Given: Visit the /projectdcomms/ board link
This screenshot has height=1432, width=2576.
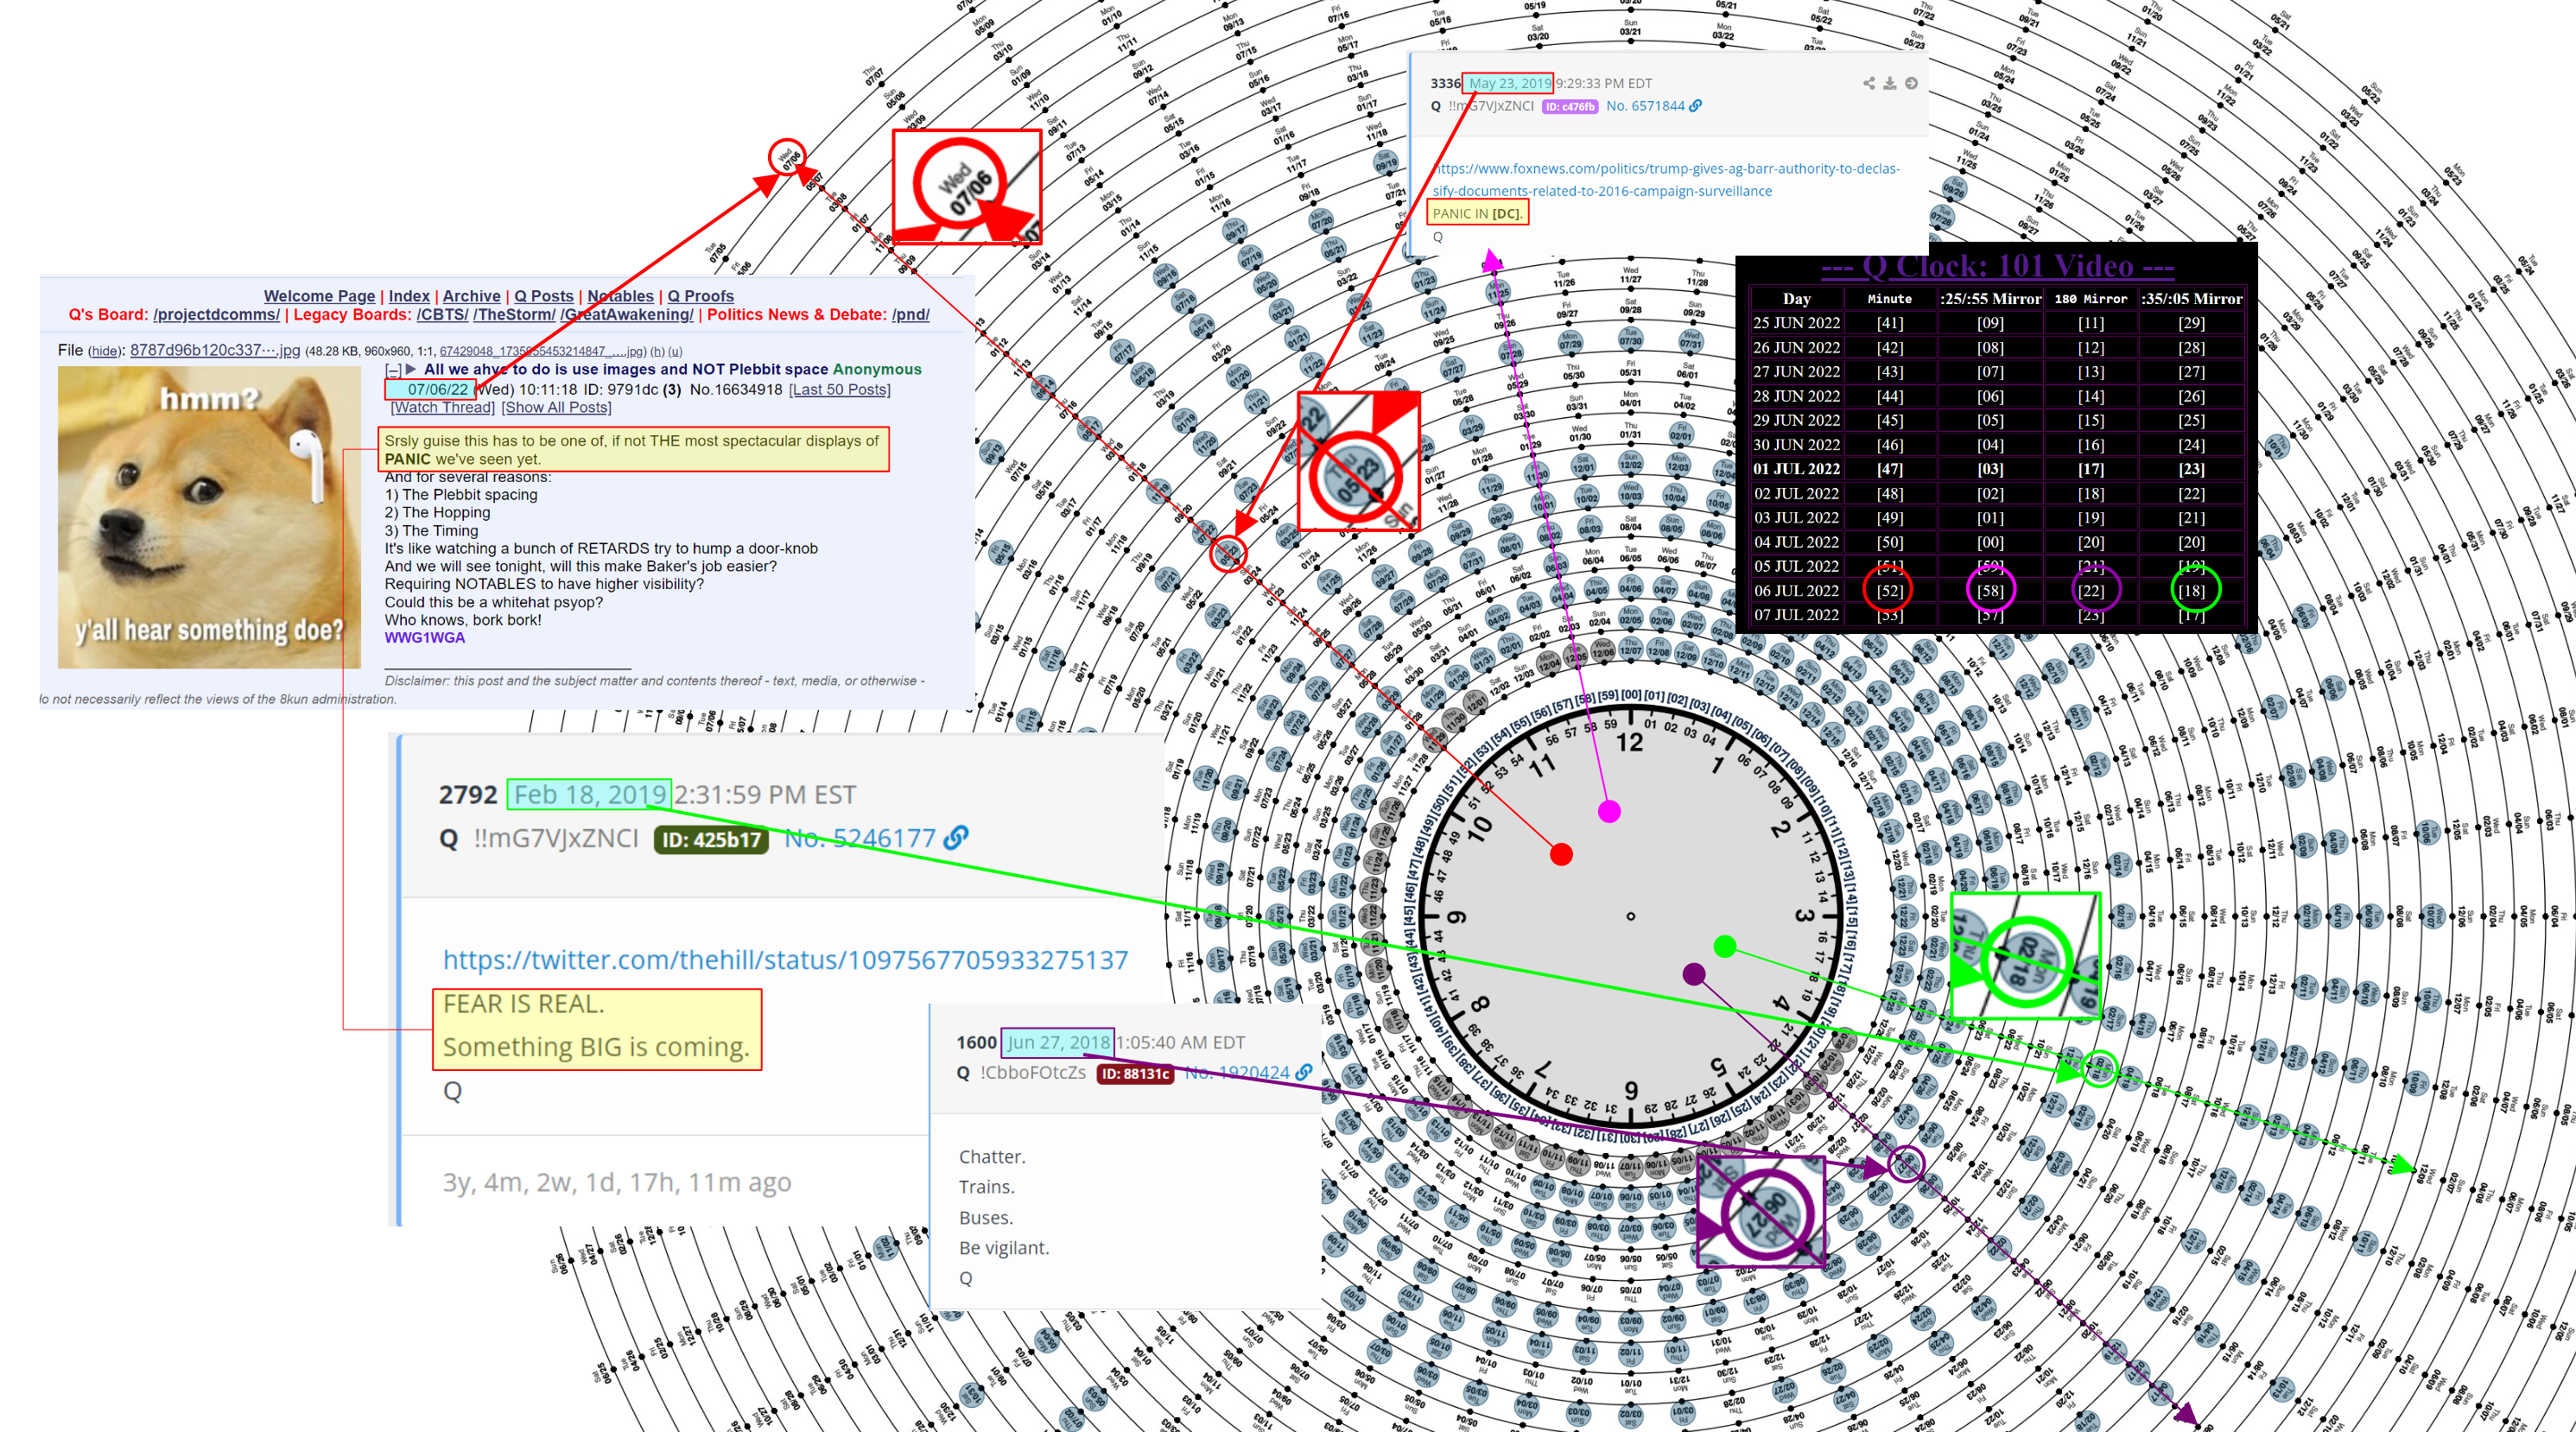Looking at the screenshot, I should click(x=217, y=315).
